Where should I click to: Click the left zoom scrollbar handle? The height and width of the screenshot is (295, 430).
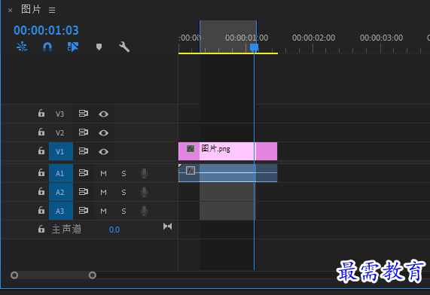click(x=14, y=275)
